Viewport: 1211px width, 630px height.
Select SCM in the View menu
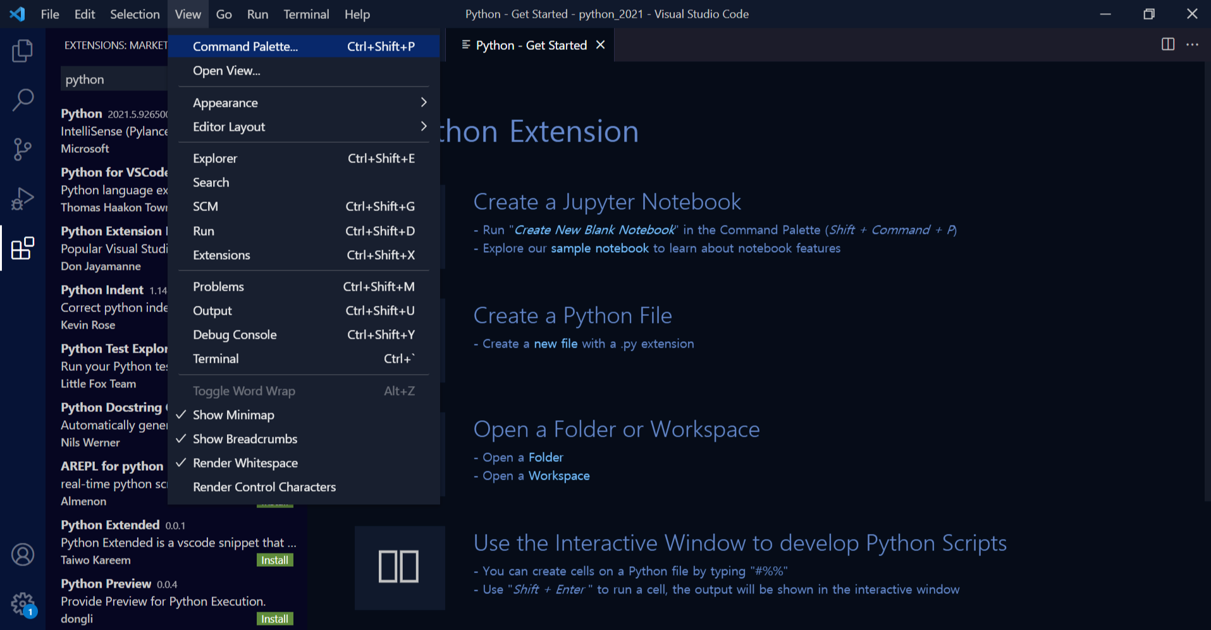pyautogui.click(x=304, y=207)
